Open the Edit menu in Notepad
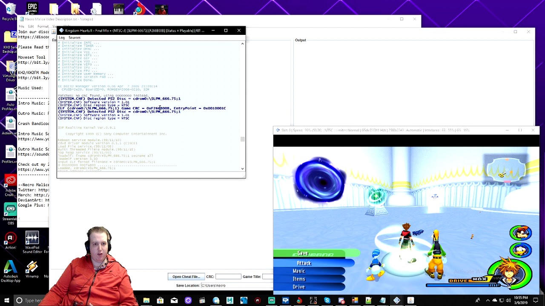Viewport: 545px width, 306px height. 31,26
